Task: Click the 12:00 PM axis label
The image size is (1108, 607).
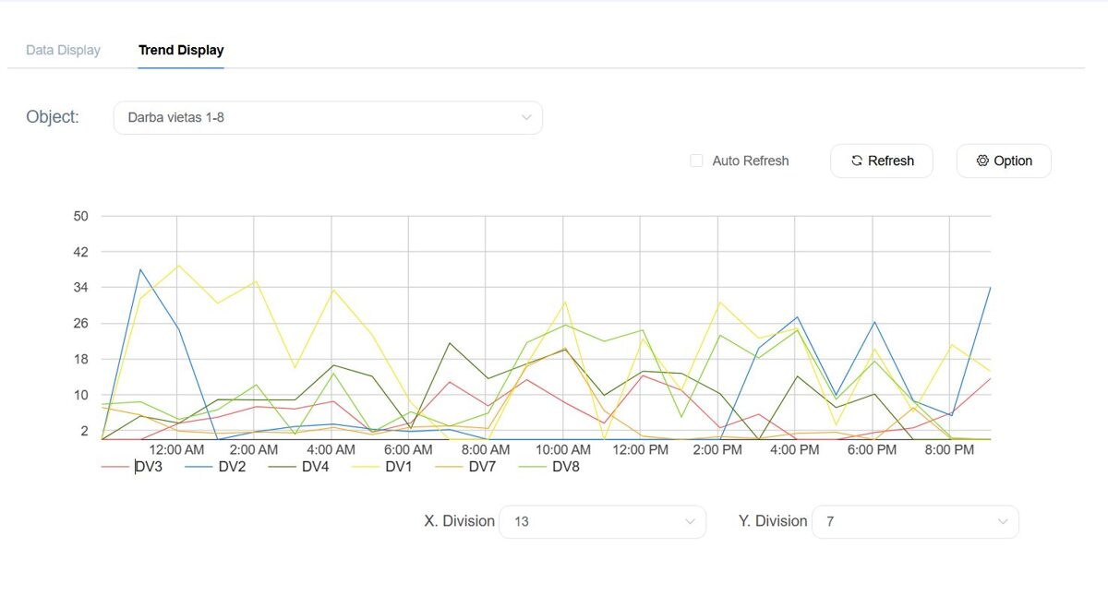Action: pos(640,450)
